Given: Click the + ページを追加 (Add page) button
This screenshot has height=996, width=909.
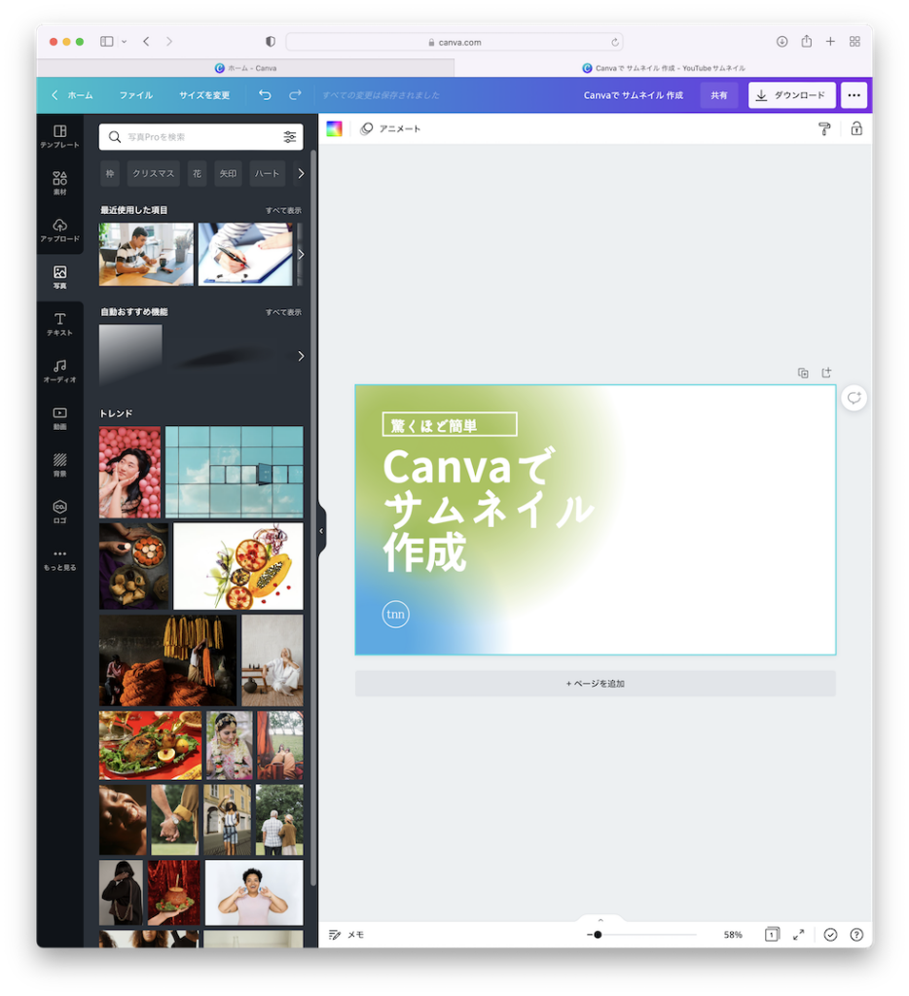Looking at the screenshot, I should click(x=595, y=684).
